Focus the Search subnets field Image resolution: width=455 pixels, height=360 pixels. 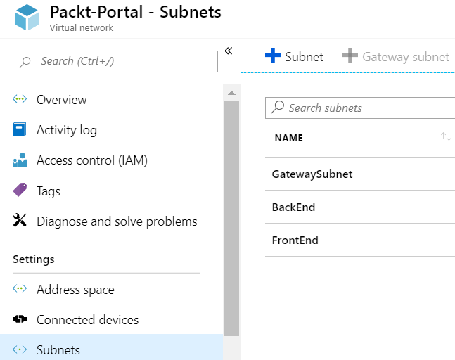coord(360,108)
